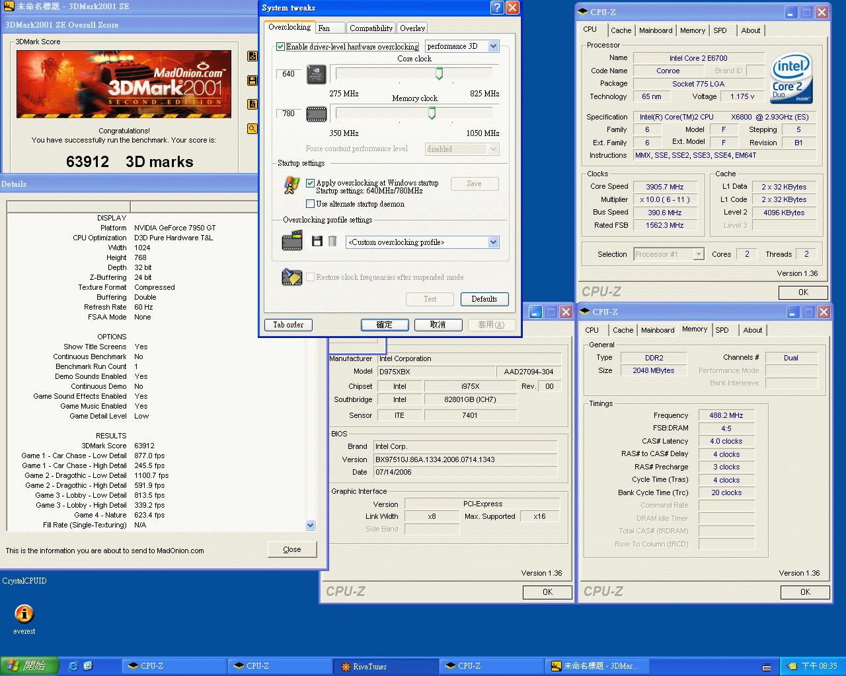
Task: Click the 63912 3D marks score text
Action: click(130, 162)
